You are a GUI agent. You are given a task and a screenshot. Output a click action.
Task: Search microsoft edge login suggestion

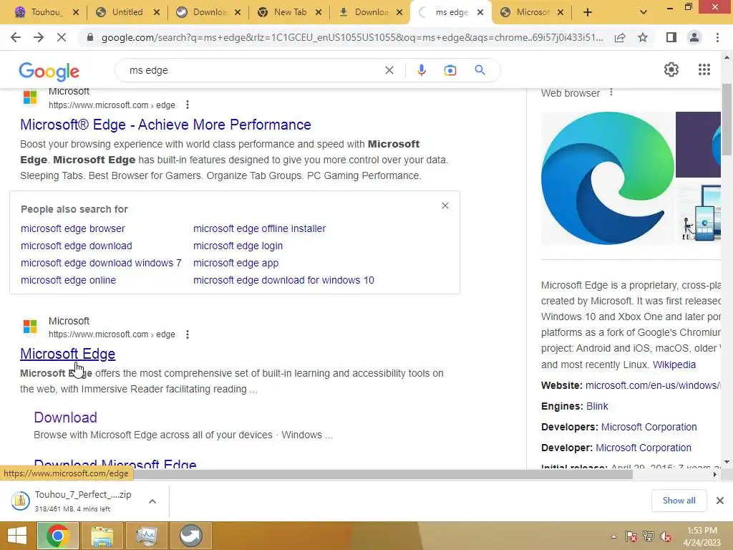[x=238, y=246]
